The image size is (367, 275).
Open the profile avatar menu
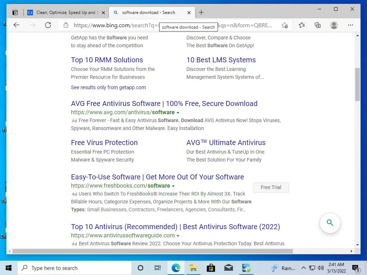334,25
